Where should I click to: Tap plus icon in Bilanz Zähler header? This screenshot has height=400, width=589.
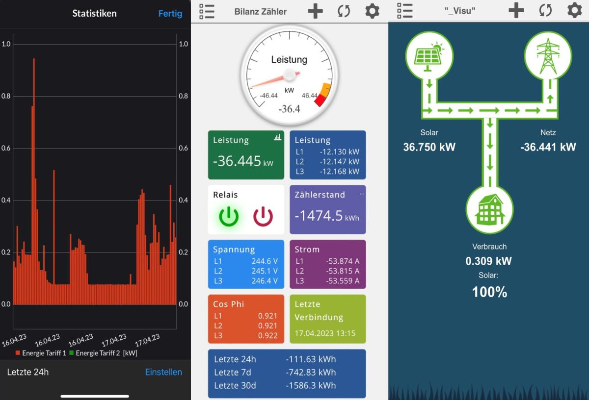tap(315, 11)
